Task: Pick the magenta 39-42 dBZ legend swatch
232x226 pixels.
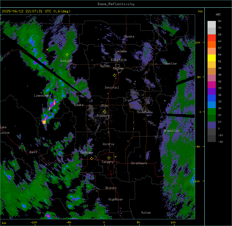Action: (x=212, y=85)
